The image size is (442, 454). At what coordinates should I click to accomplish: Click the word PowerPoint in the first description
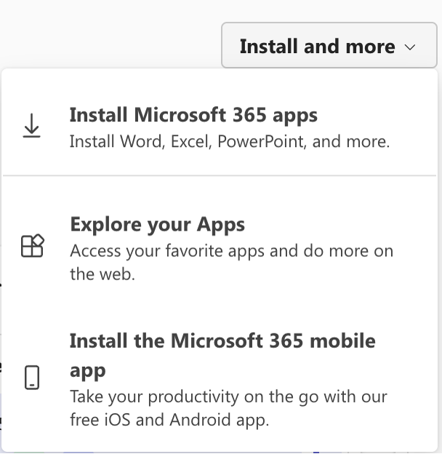(262, 142)
